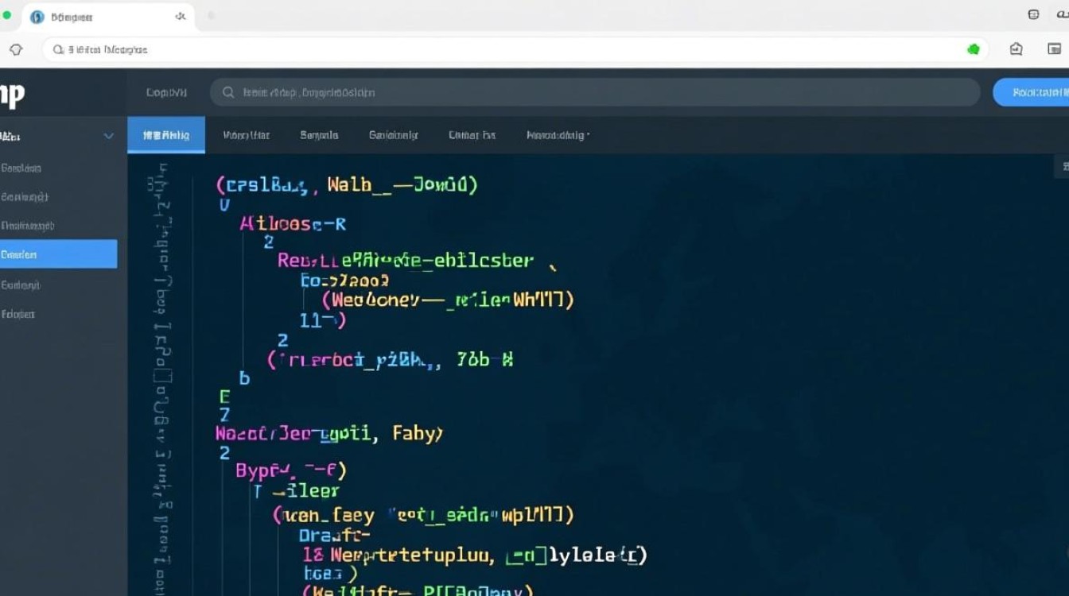Click the white app logo in header
1069x596 pixels.
pyautogui.click(x=13, y=95)
